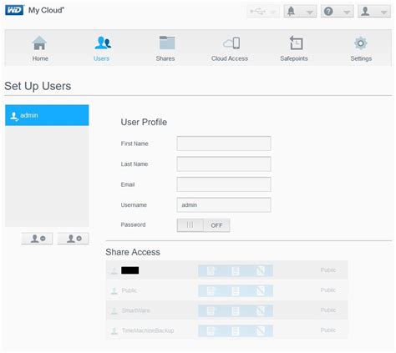Set no access on SmartWare share
Viewport: 396px width, 353px height.
[261, 311]
